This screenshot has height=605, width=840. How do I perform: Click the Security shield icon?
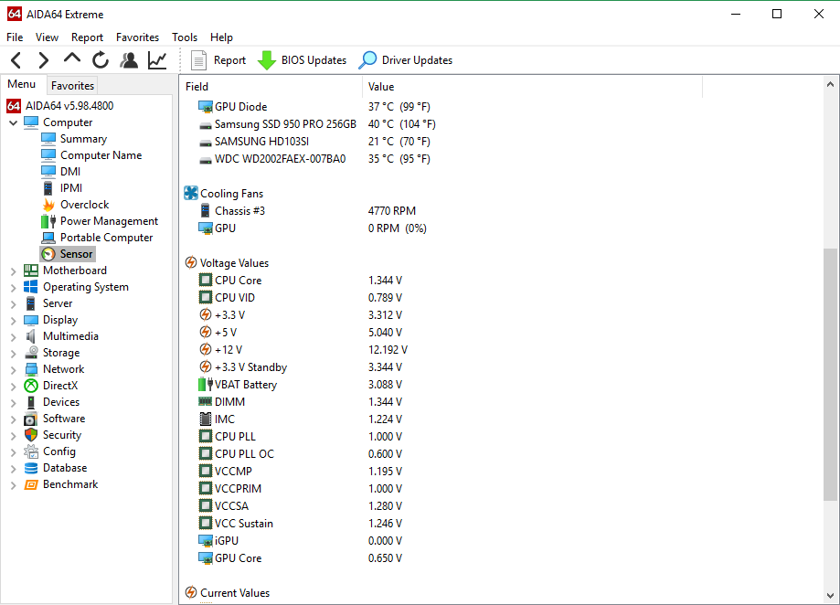tap(31, 435)
